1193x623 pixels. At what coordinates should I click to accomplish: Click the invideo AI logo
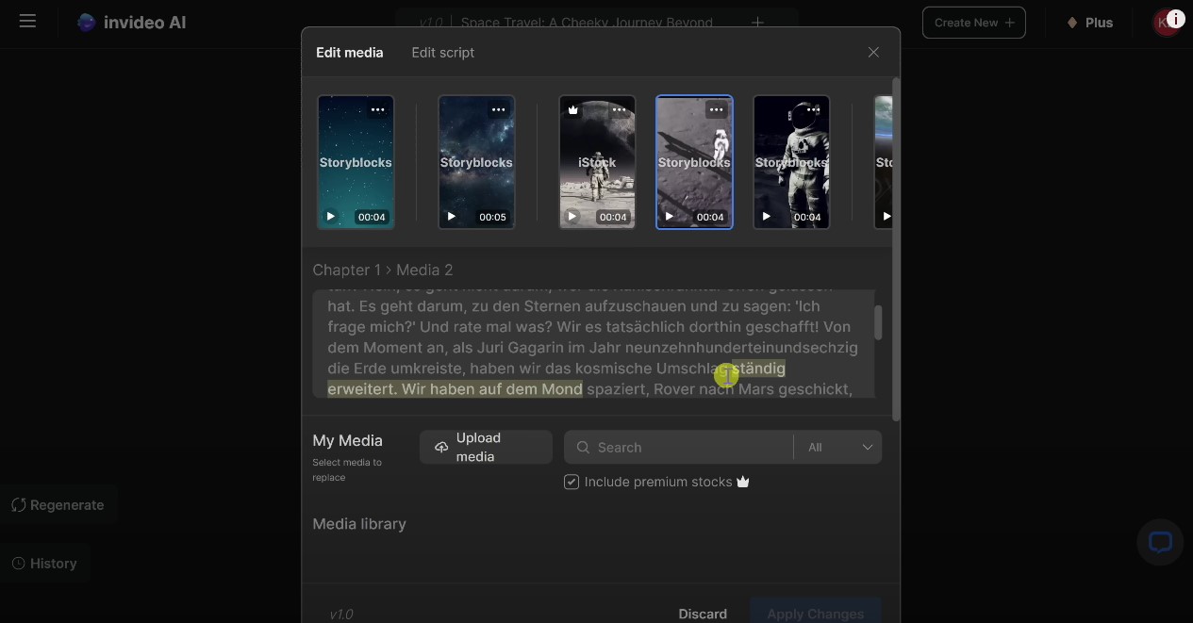click(131, 22)
